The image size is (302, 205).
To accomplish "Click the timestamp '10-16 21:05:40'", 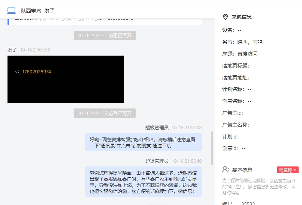I will tap(187, 161).
